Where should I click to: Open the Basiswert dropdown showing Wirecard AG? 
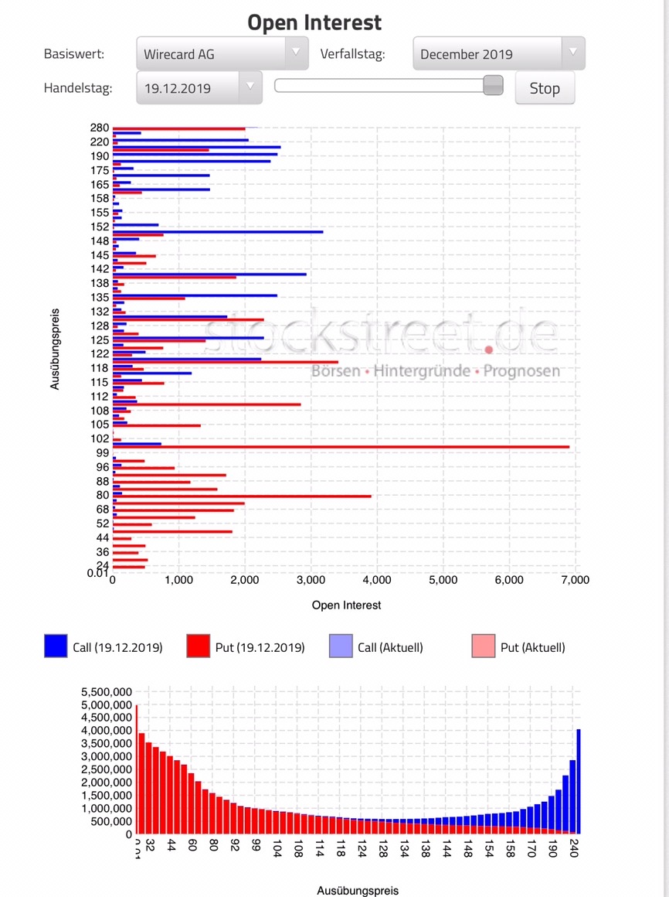point(296,53)
